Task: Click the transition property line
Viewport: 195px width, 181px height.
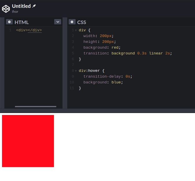Action: (x=128, y=53)
